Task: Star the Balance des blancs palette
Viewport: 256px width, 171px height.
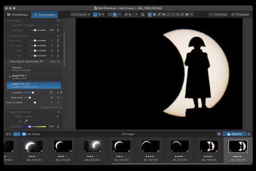Action: (58, 112)
